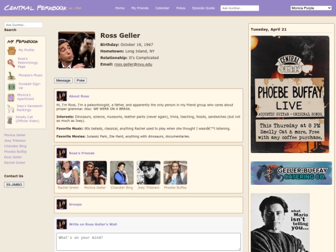
Task: Click the Groups section heading
Action: point(75,204)
